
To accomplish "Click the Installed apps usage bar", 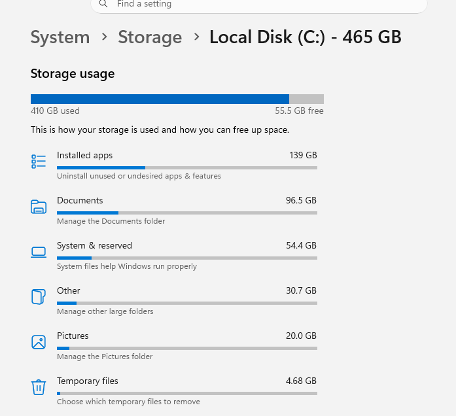I will (x=187, y=167).
